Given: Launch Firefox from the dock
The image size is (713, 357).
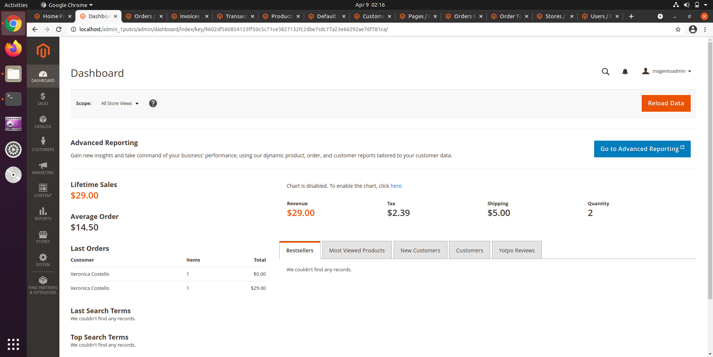Looking at the screenshot, I should point(13,49).
